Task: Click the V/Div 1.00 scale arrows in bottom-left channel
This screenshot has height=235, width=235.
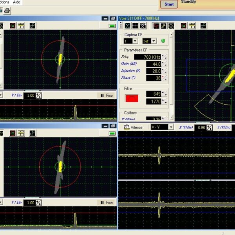Action: click(39, 203)
